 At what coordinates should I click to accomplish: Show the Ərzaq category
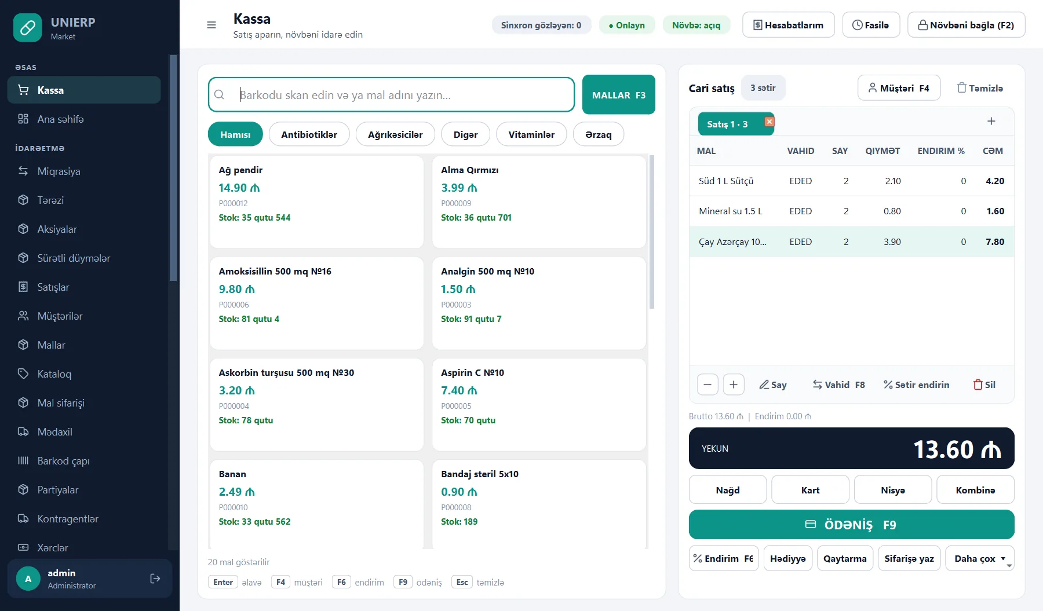pos(599,134)
